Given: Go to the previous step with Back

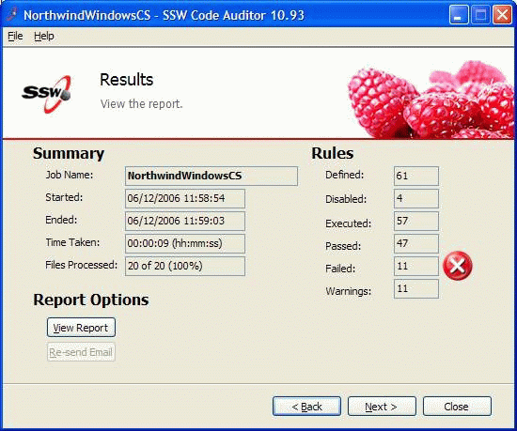Looking at the screenshot, I should (x=306, y=407).
